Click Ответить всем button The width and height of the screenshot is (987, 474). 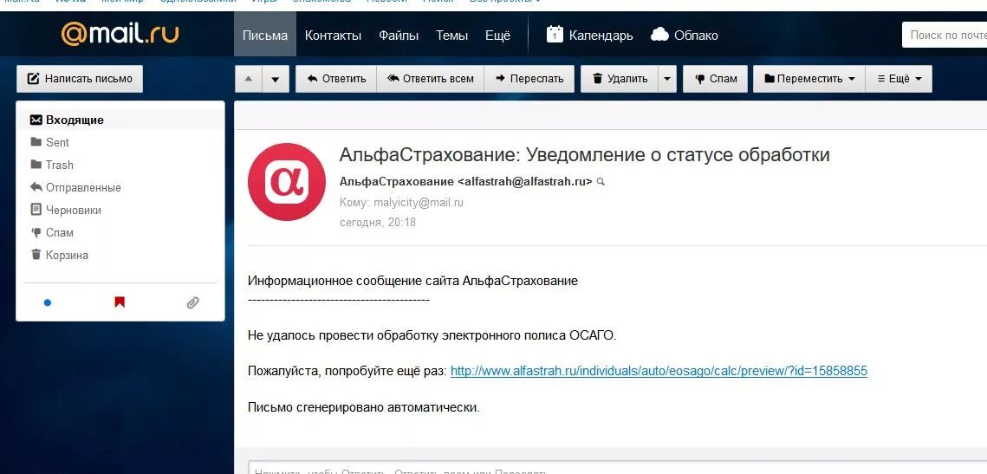point(430,79)
